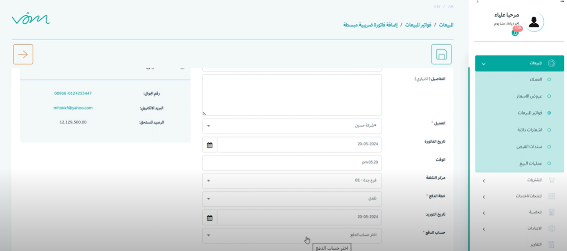Click the sidebar collapse arrow at top
The width and height of the screenshot is (567, 251).
[x=477, y=2]
